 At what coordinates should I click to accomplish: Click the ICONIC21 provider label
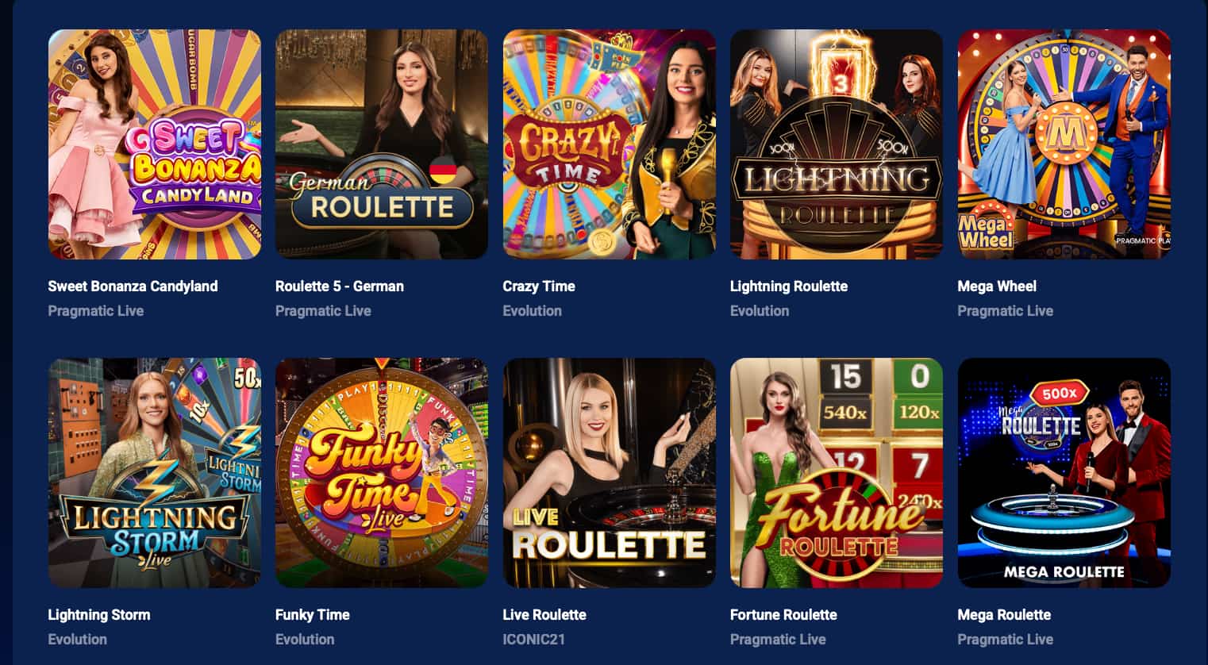534,640
